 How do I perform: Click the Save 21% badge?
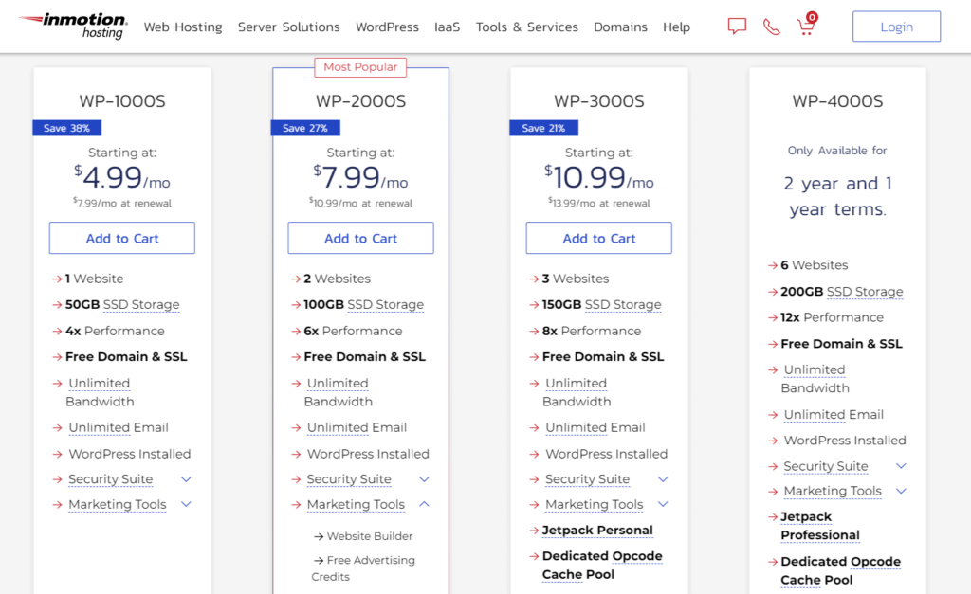[543, 128]
